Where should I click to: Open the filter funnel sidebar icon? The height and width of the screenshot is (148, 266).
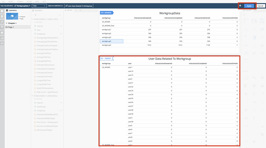[2, 27]
